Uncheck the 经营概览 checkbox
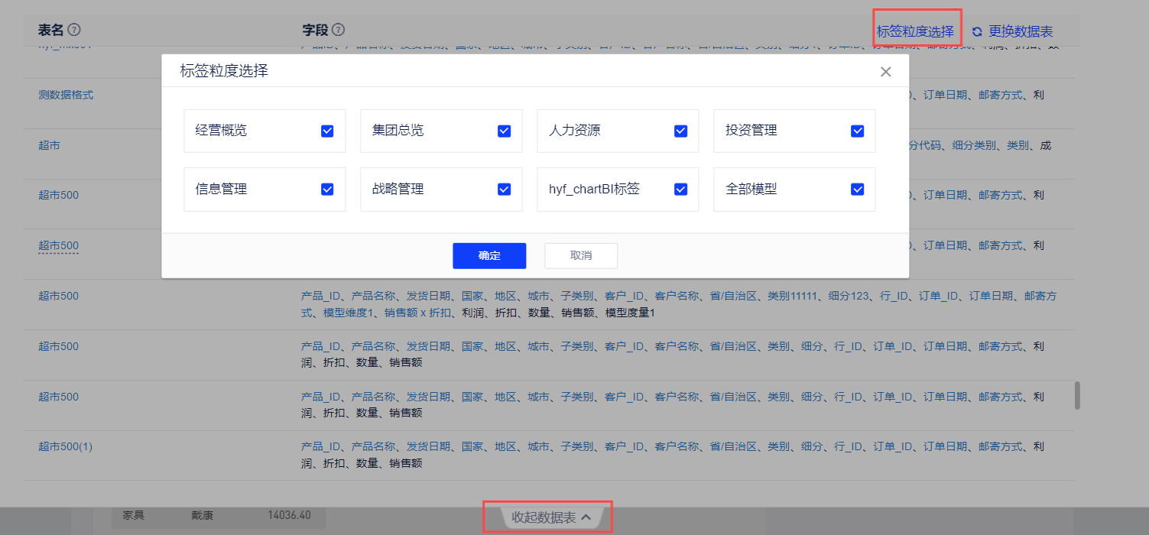Screen dimensions: 1149x535 pos(327,131)
